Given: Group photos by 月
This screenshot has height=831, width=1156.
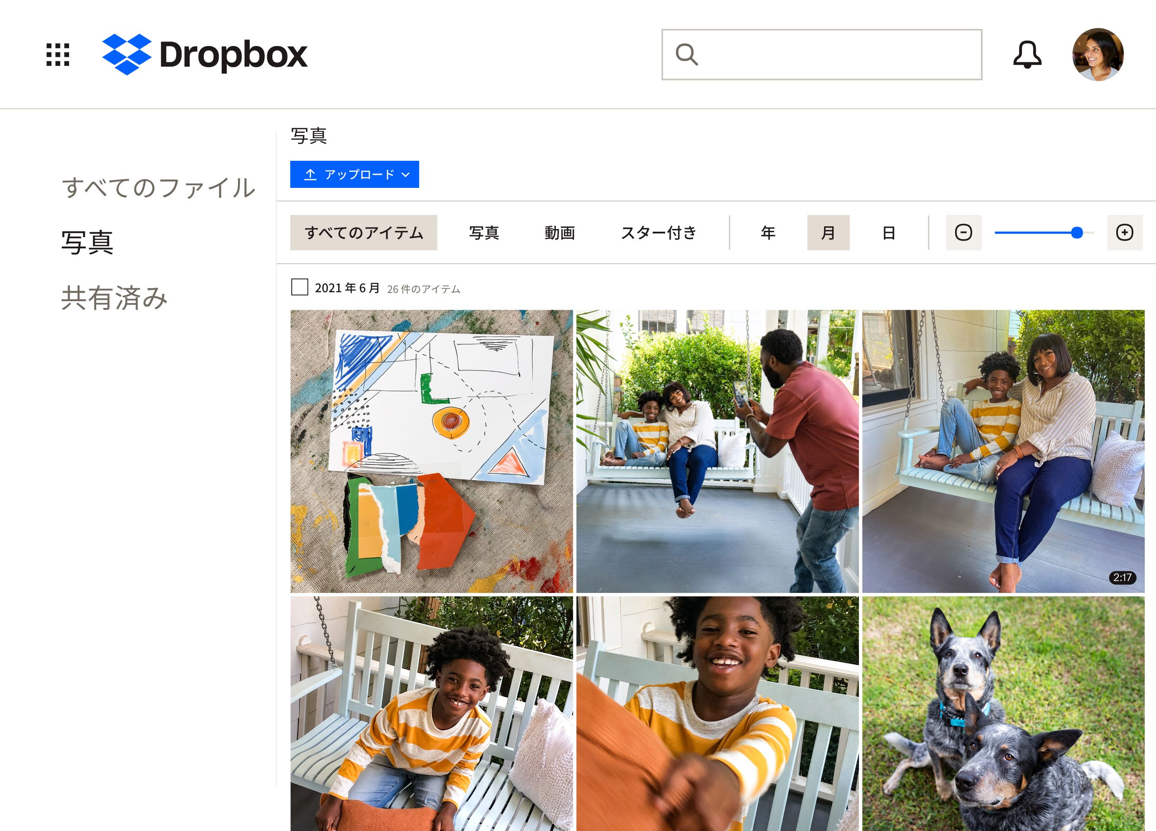Looking at the screenshot, I should (828, 233).
